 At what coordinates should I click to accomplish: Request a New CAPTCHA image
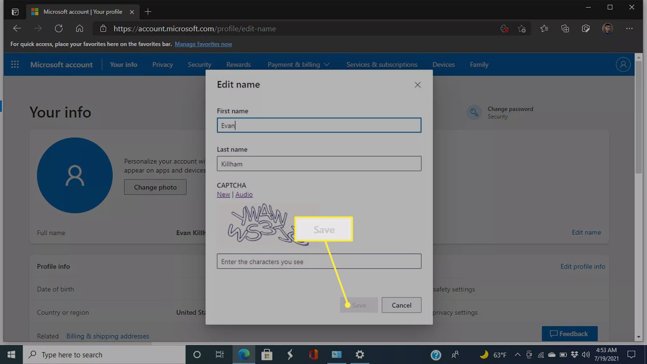click(223, 194)
